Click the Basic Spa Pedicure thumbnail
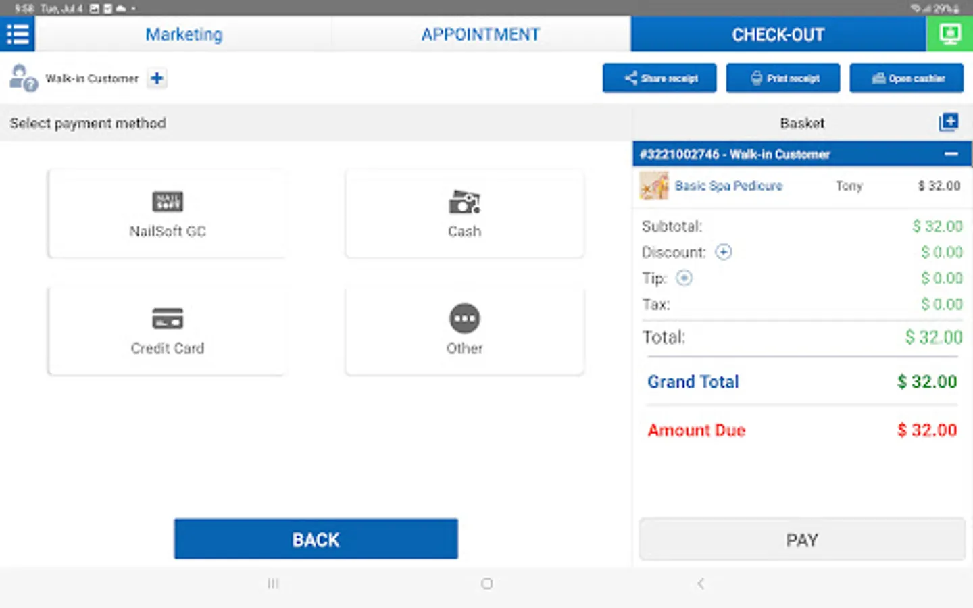973x608 pixels. tap(653, 186)
